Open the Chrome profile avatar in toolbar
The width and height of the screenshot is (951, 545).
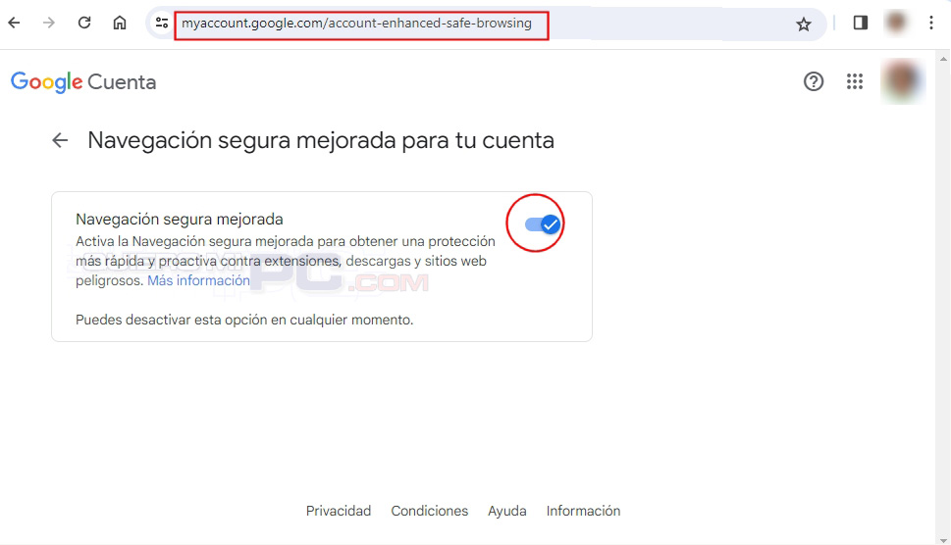tap(896, 23)
